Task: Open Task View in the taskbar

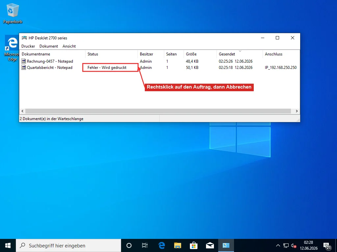Action: [145, 245]
